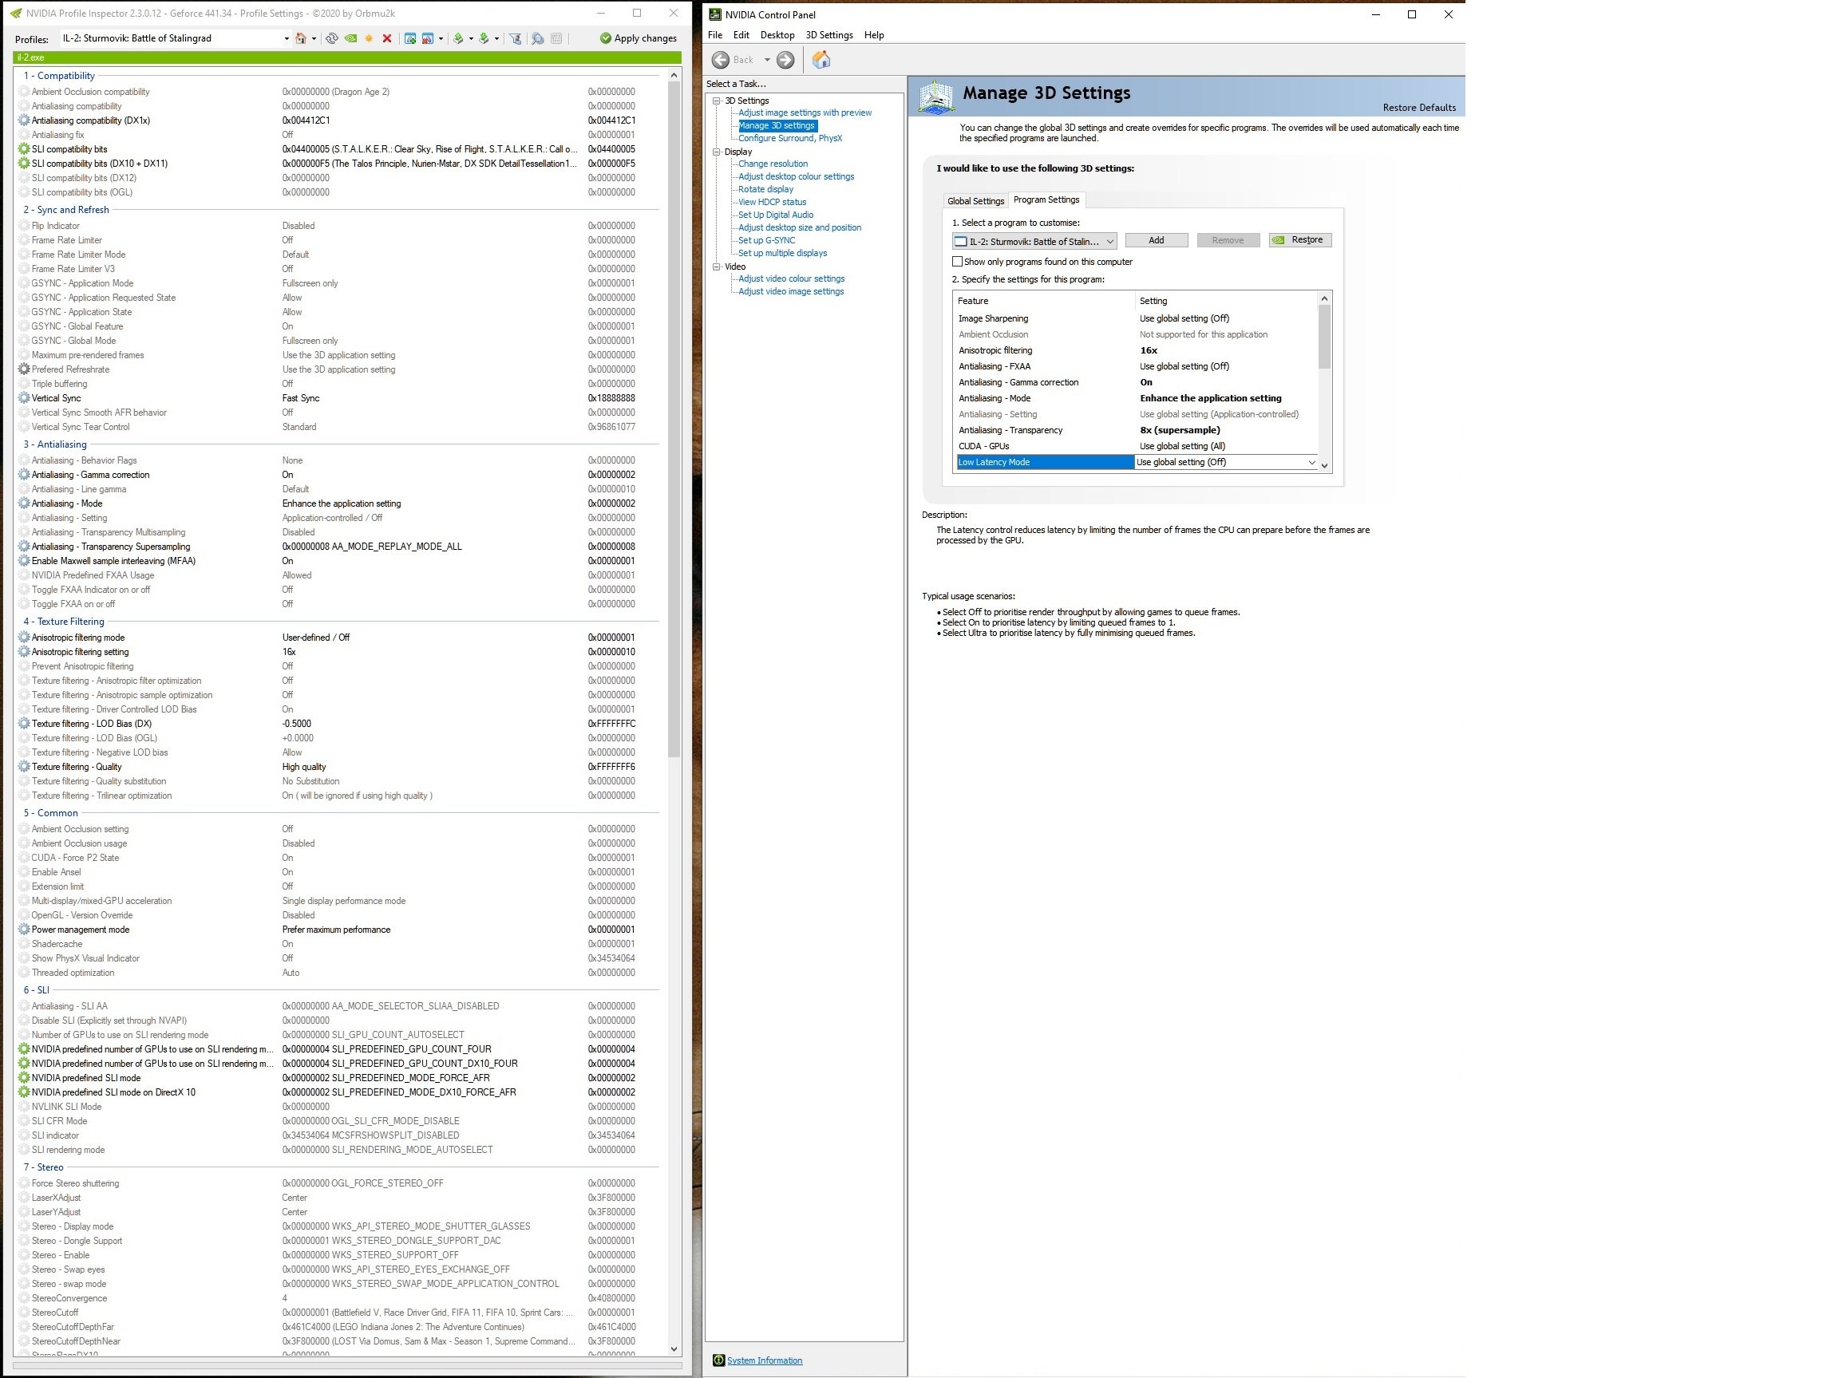Open the System Information link

click(x=764, y=1360)
